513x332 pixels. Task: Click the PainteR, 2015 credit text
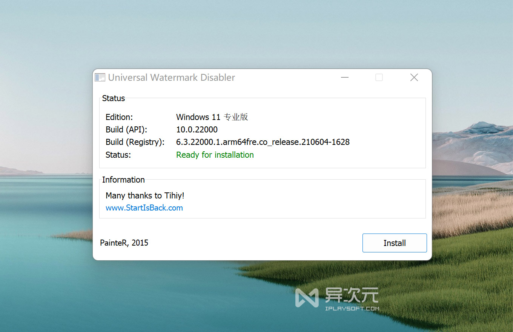124,243
